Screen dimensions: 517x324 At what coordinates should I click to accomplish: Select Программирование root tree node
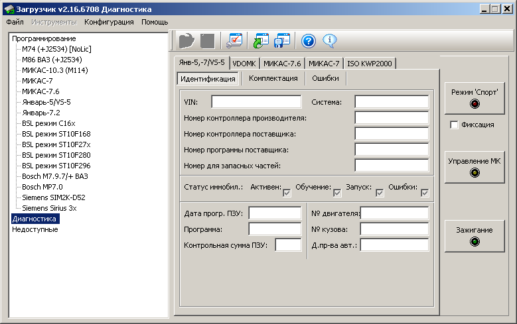tap(43, 38)
